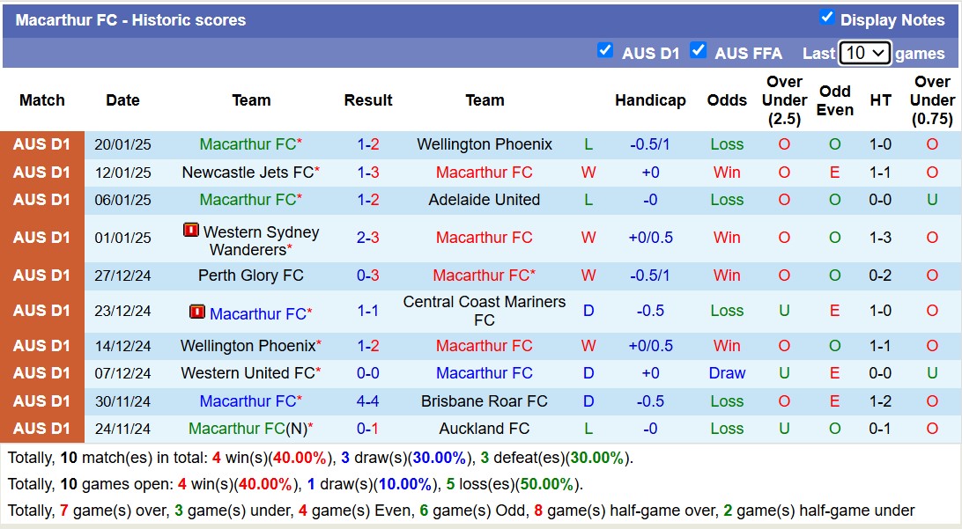
Task: Click the 4-4 result versus Brisbane Roar
Action: 367,401
